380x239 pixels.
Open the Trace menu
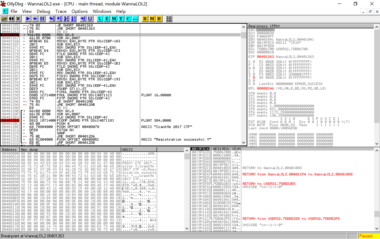tap(61, 11)
